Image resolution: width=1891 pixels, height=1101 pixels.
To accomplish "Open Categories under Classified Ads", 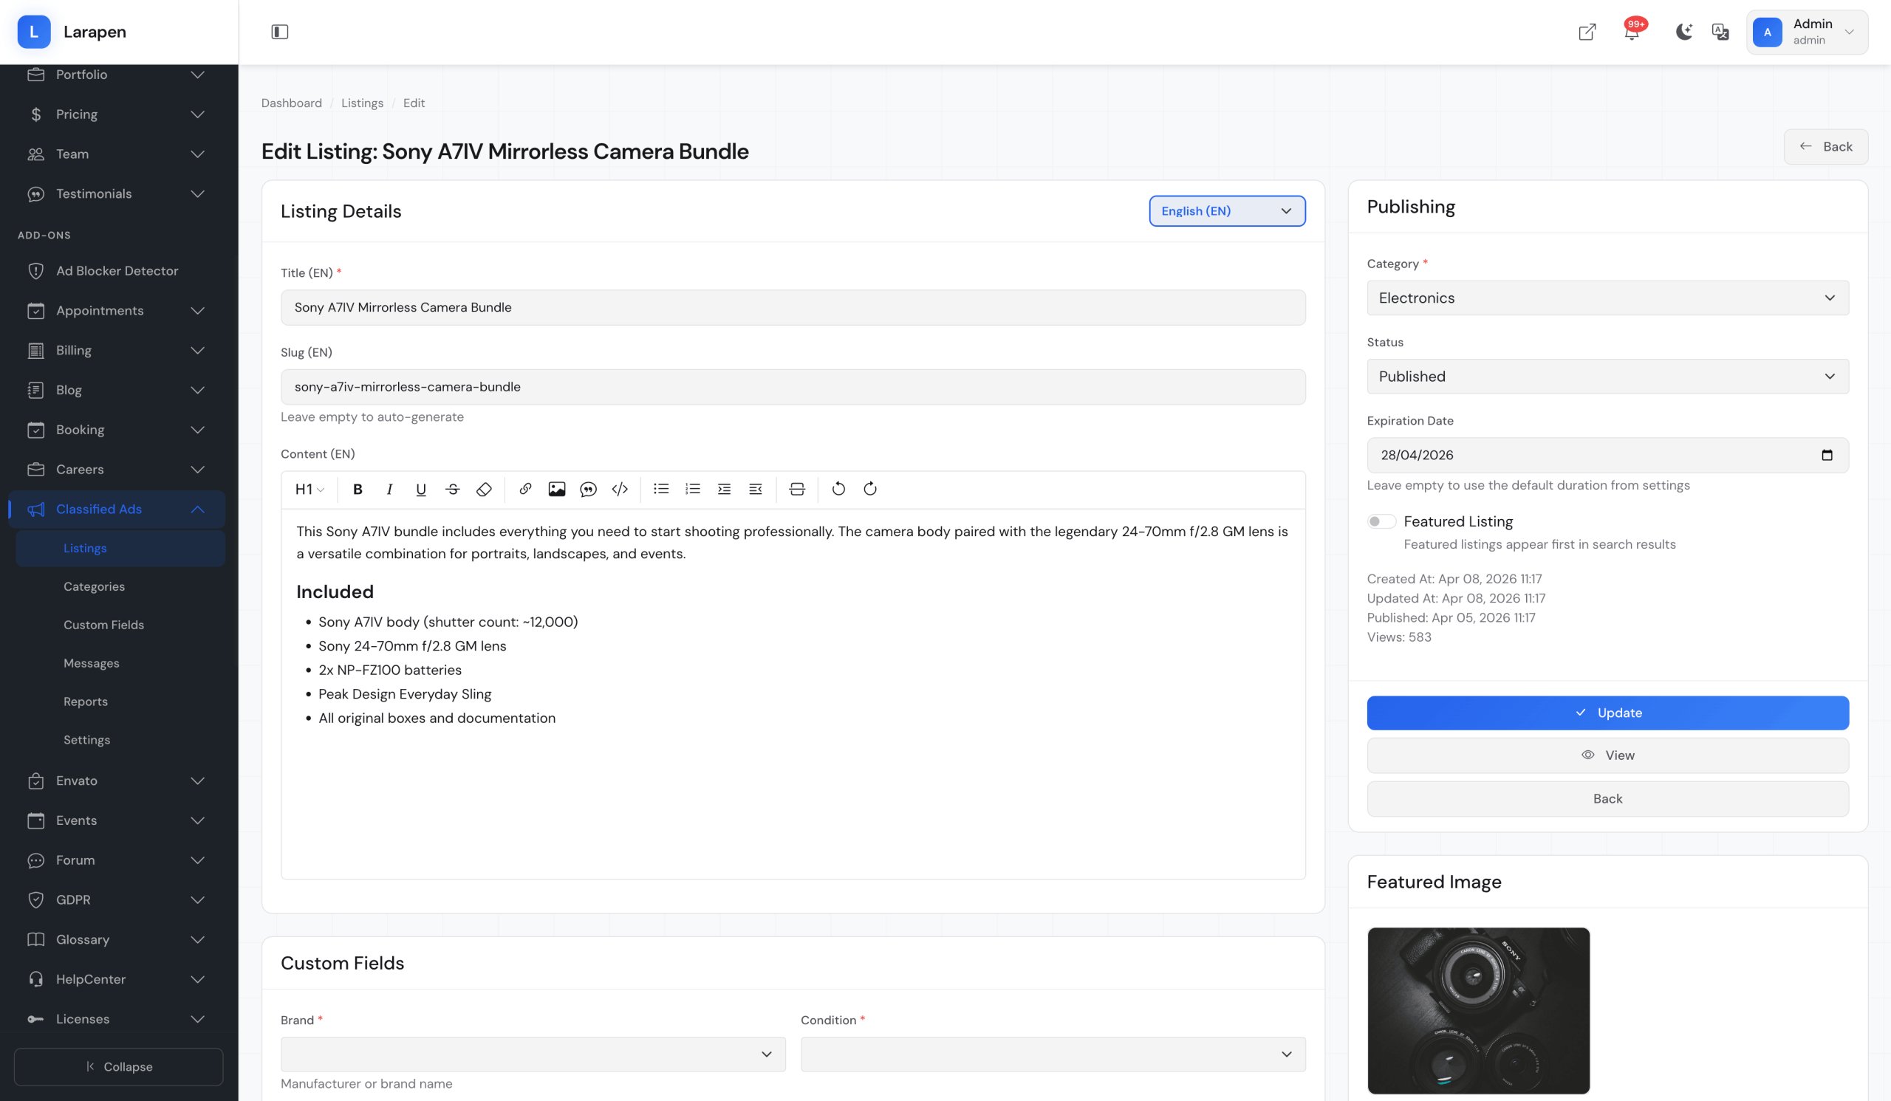I will point(95,586).
